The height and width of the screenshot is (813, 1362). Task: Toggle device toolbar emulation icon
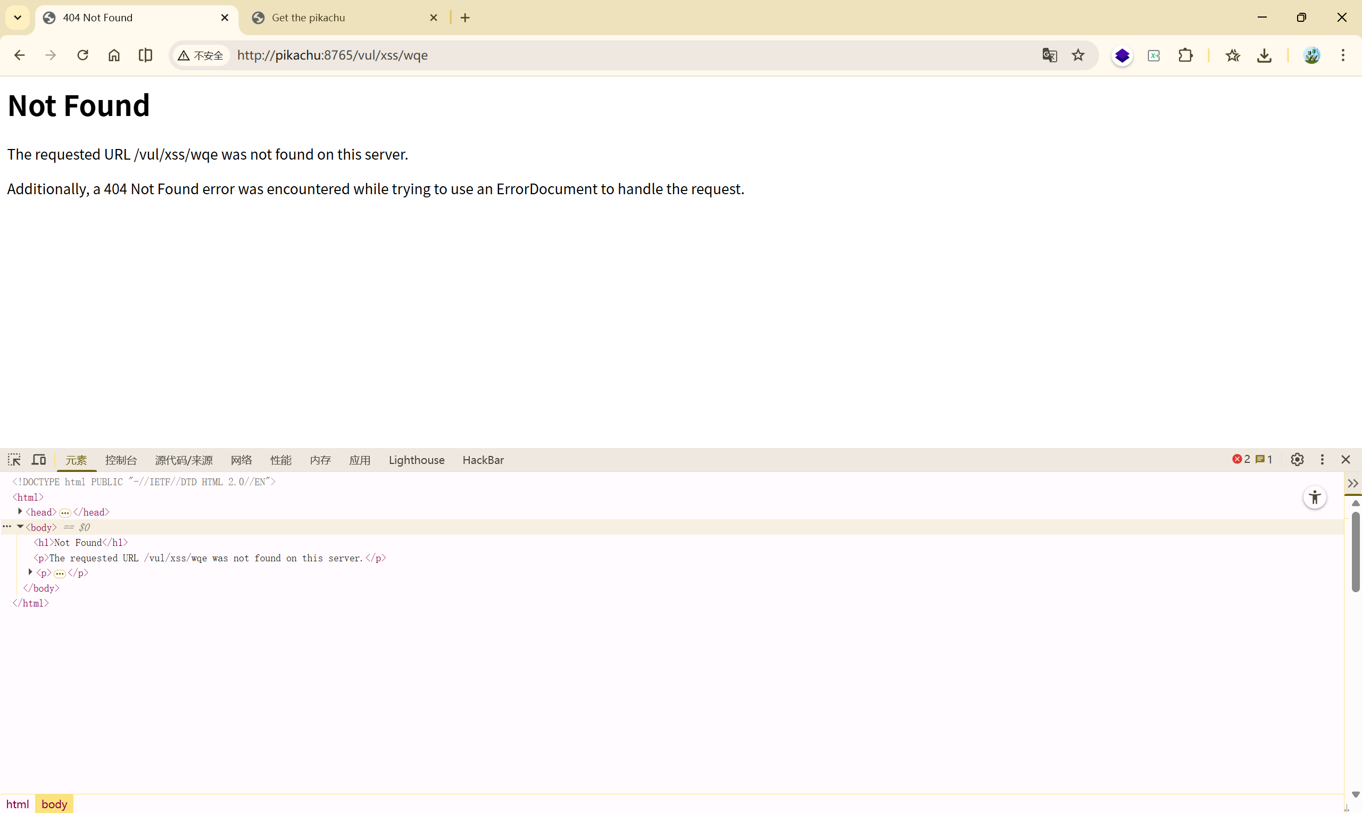point(39,460)
